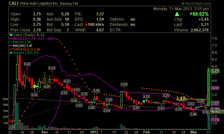
Task: Click the 3.63 price label
Action: 77,90
